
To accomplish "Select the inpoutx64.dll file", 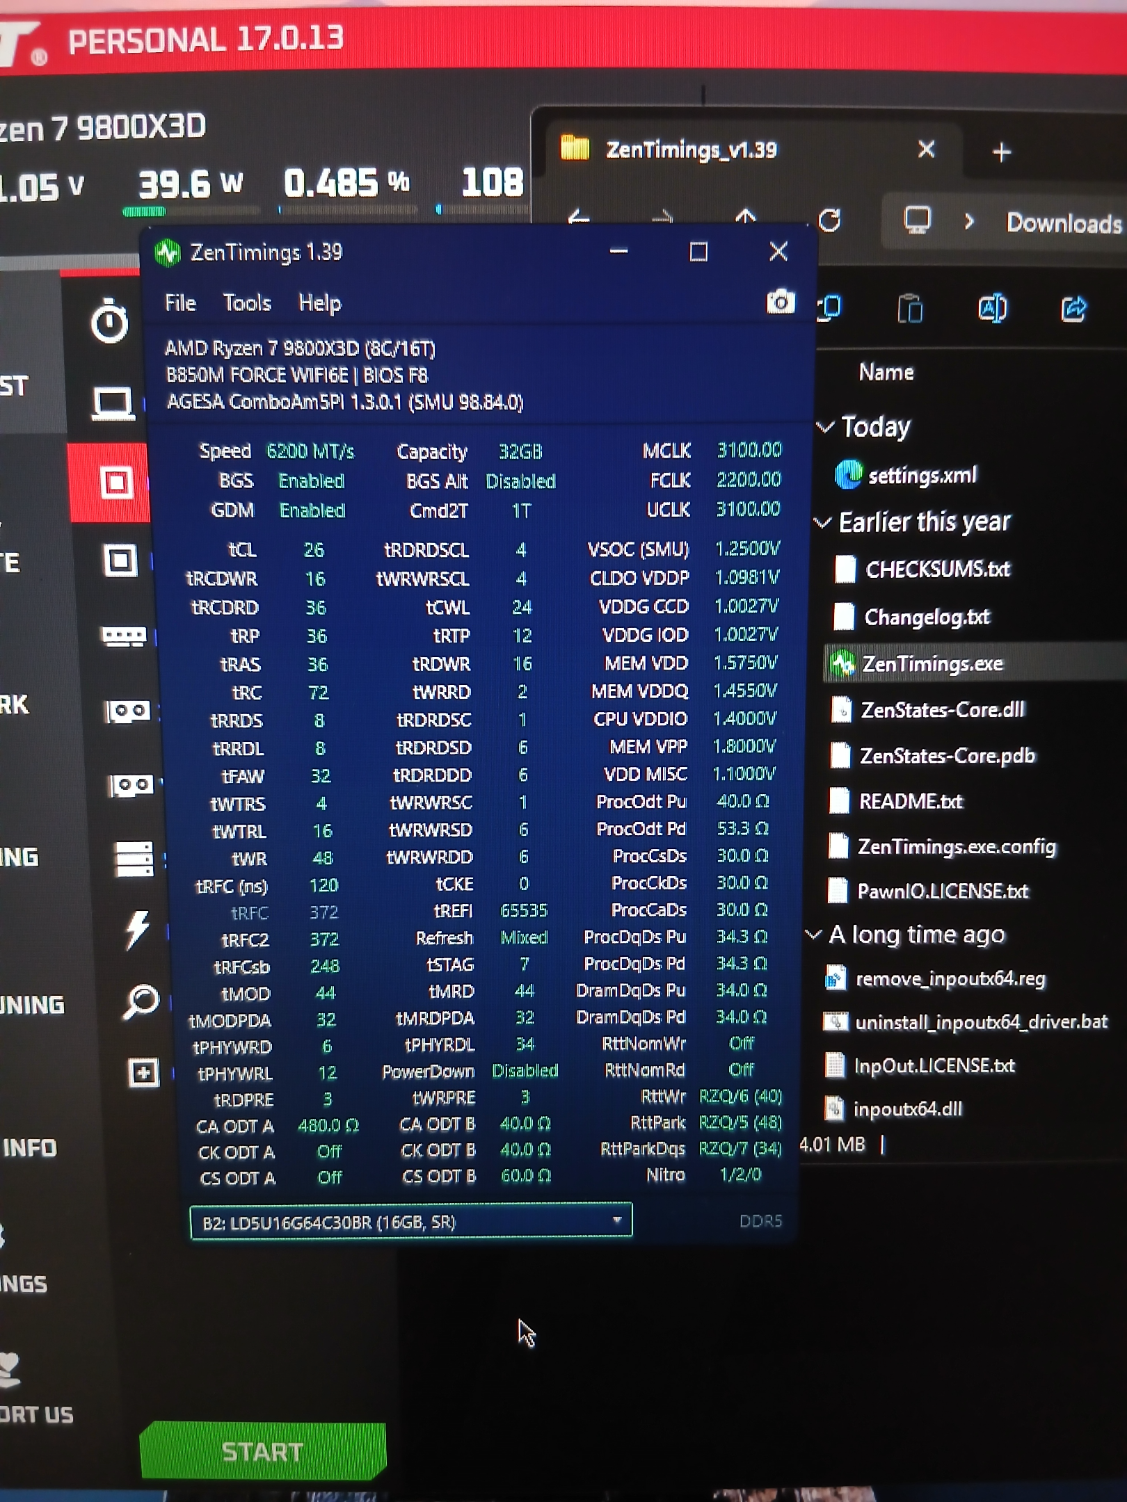I will tap(908, 1108).
